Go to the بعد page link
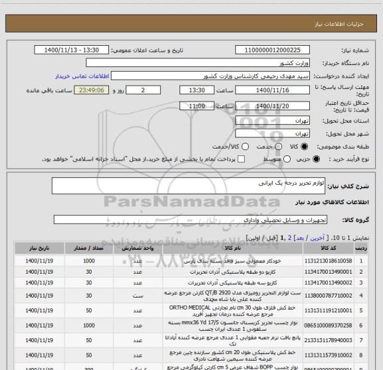Viewport: 383px width, 370px height. (x=300, y=238)
